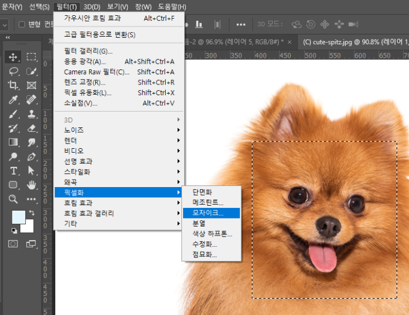Image resolution: width=409 pixels, height=315 pixels.
Task: Select the Dodge tool
Action: [x=13, y=157]
